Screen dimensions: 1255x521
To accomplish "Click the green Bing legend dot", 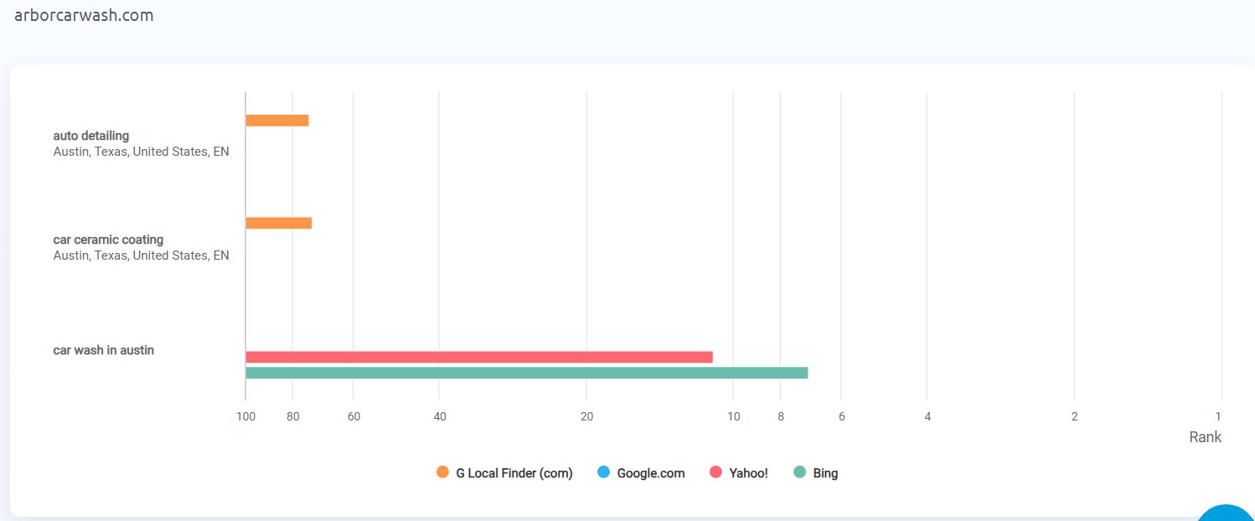I will pos(799,472).
